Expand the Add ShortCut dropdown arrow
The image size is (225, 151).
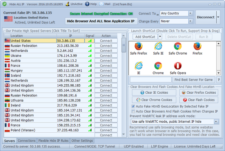[x=160, y=37]
